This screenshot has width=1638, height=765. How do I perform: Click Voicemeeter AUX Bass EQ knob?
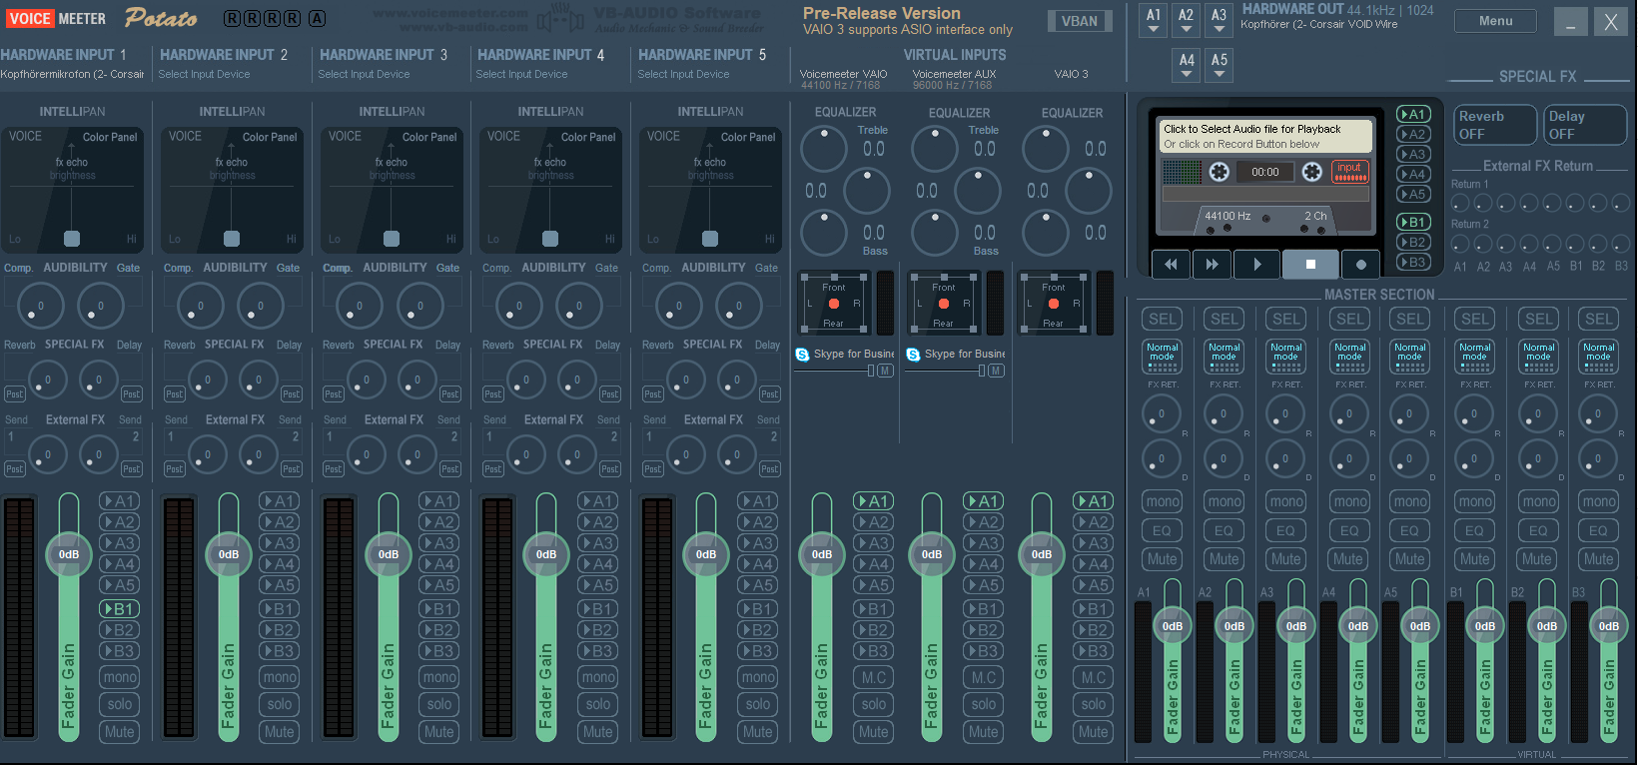935,234
